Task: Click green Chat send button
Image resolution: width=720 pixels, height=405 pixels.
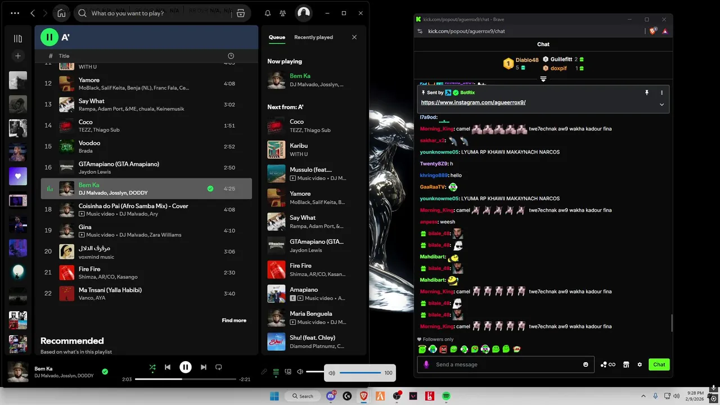Action: 659,364
